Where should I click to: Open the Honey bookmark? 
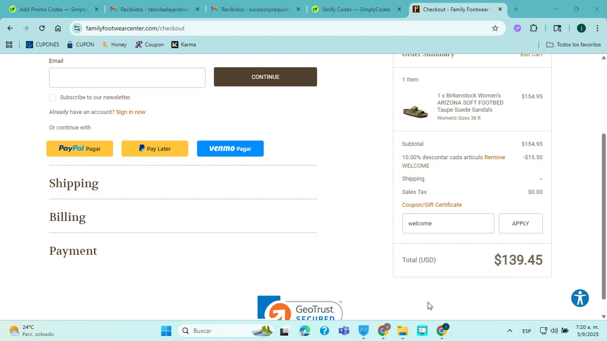(x=115, y=45)
